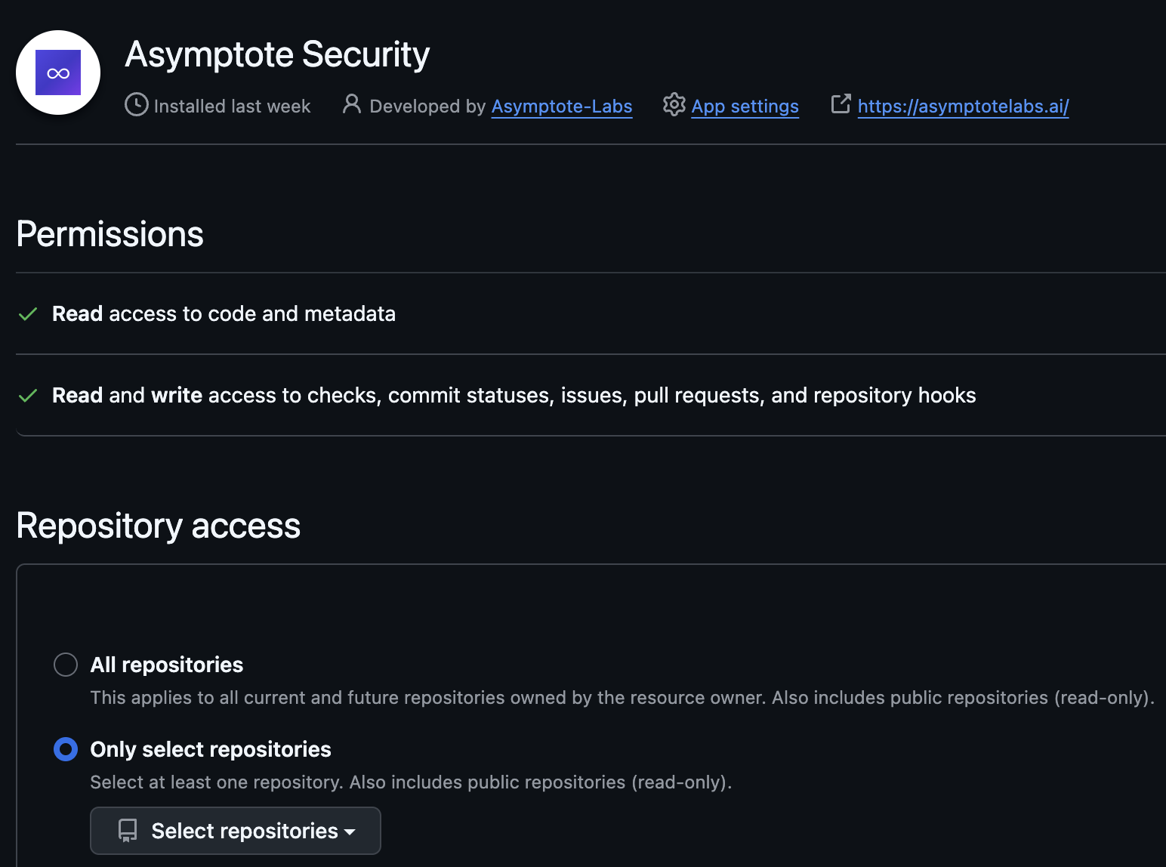1166x867 pixels.
Task: Click the checkmark beside Read and write access
Action: [28, 396]
